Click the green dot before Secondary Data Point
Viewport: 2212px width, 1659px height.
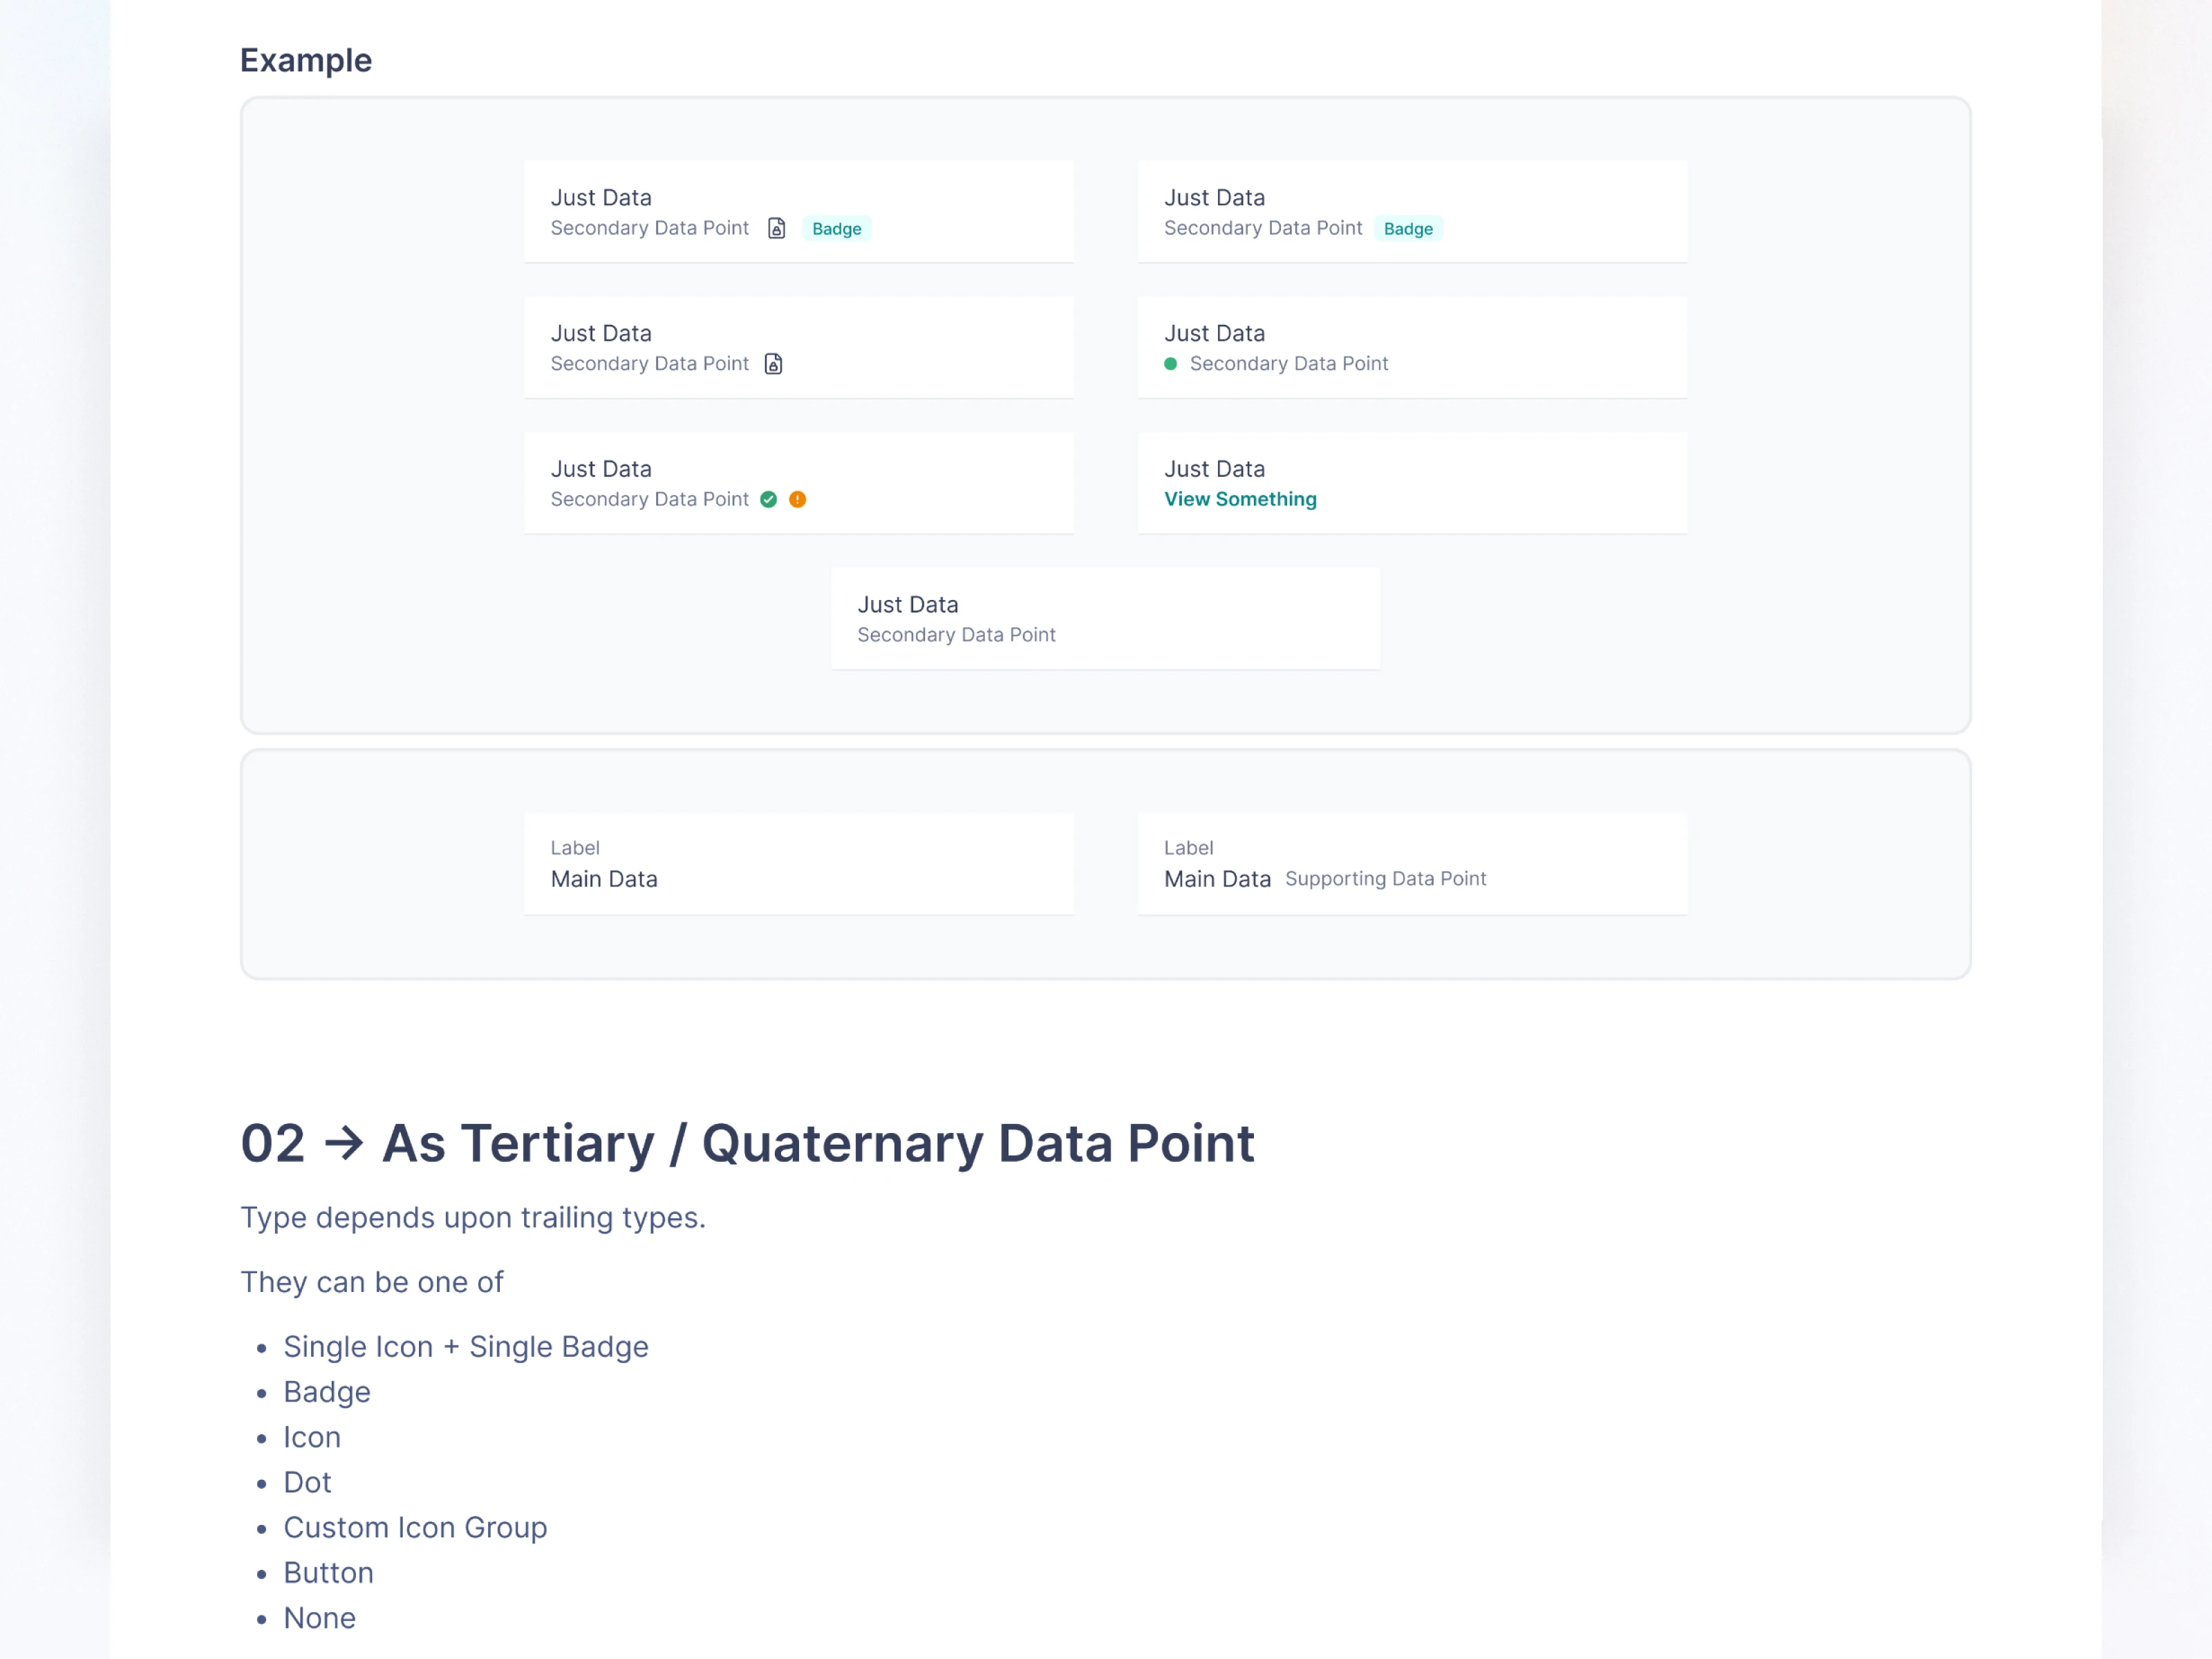[x=1170, y=364]
